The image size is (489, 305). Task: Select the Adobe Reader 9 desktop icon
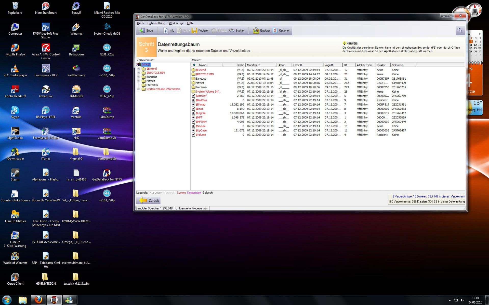15,91
